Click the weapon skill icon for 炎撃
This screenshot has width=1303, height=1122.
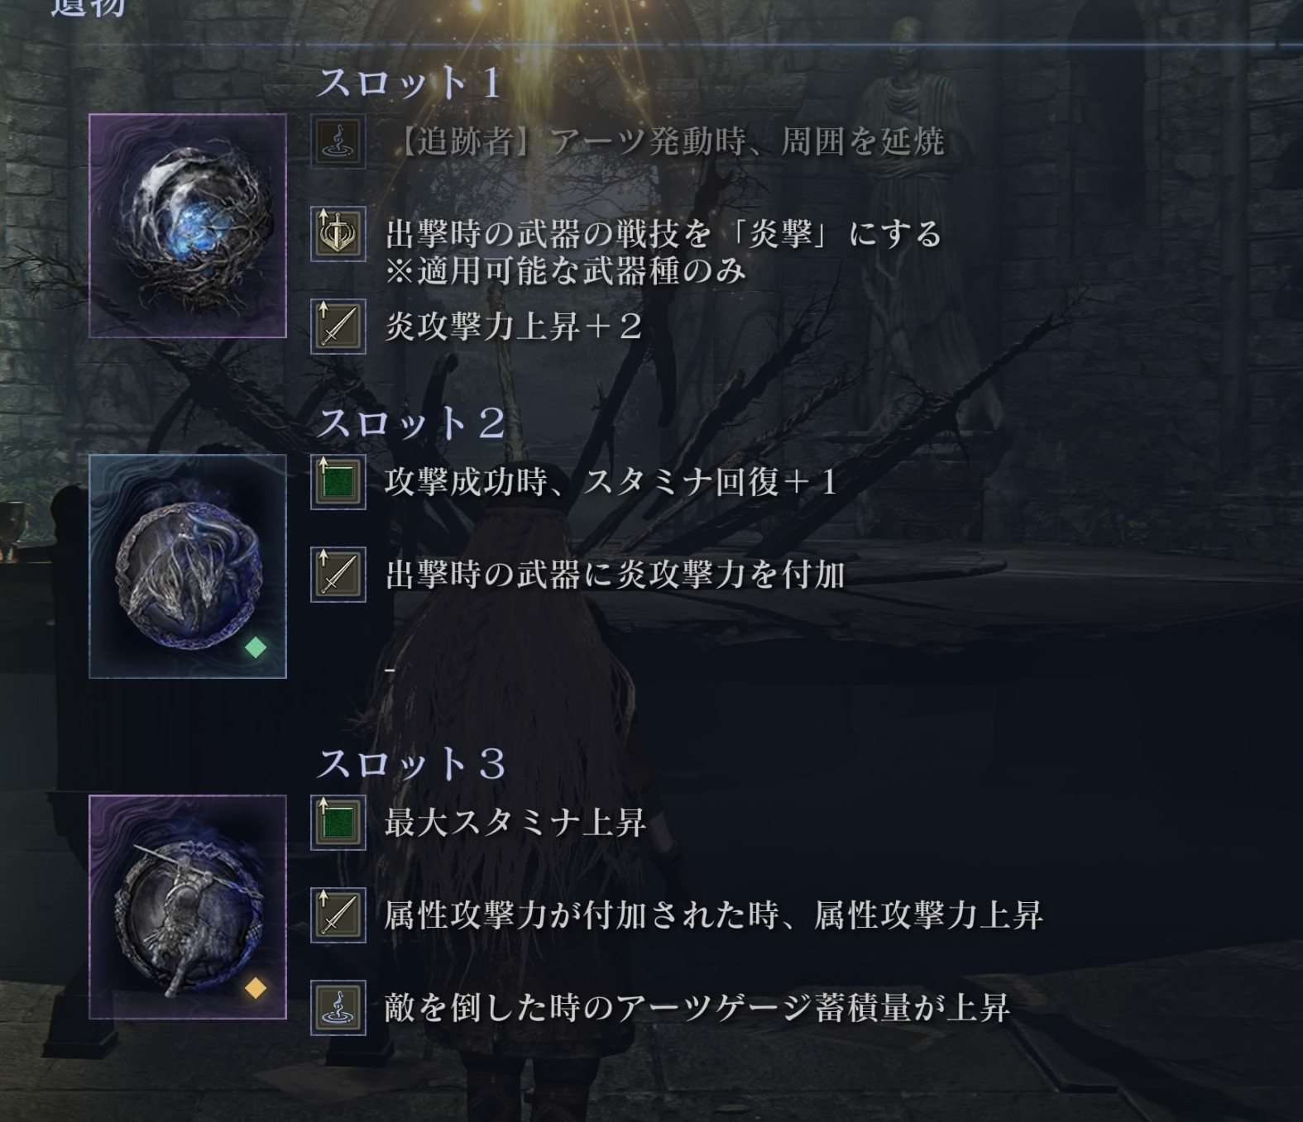(338, 234)
